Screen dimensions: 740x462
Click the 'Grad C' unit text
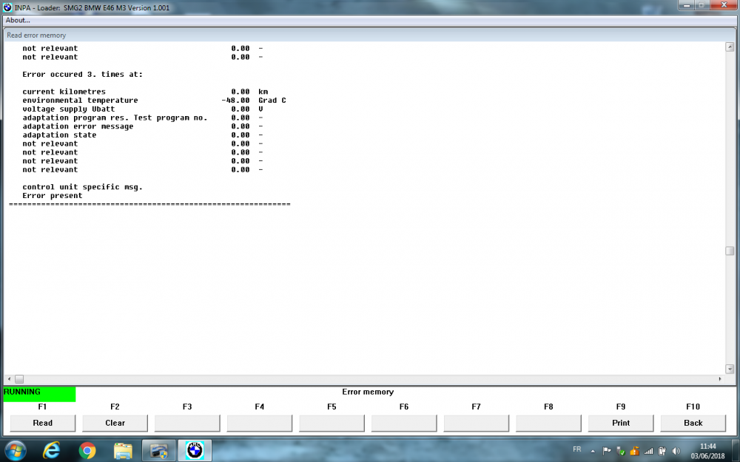click(x=272, y=101)
